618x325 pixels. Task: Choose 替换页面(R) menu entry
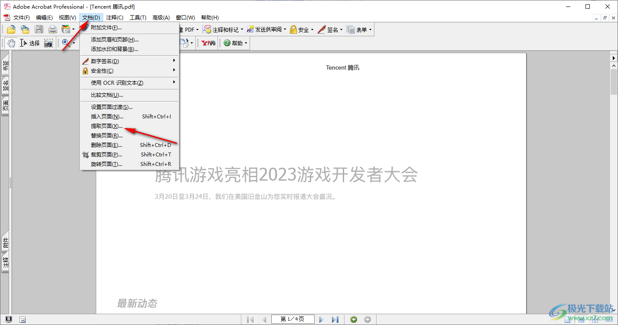click(130, 136)
